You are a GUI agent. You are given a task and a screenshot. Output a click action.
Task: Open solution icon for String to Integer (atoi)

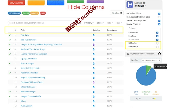coord(94,68)
